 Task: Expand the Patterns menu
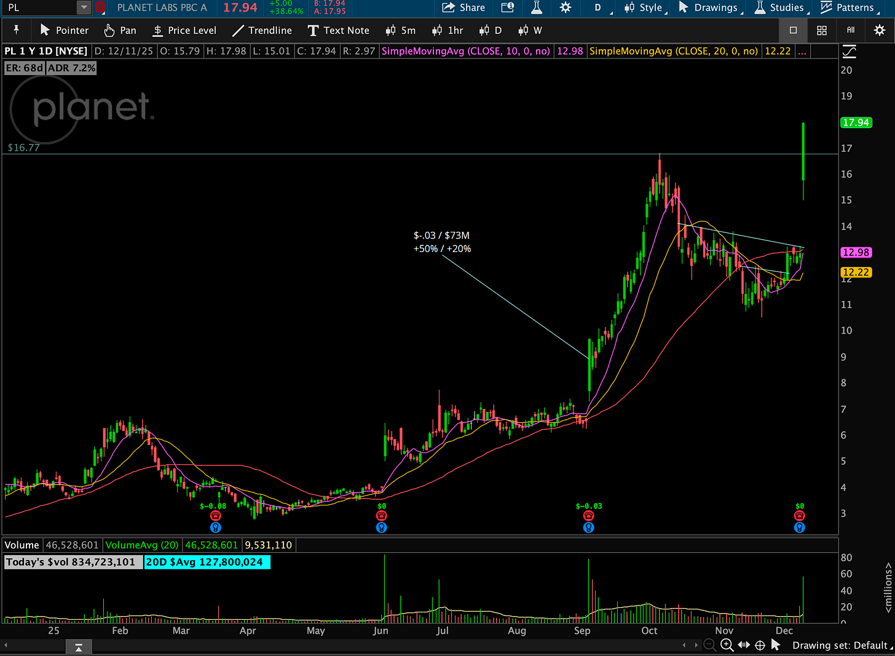pyautogui.click(x=848, y=8)
